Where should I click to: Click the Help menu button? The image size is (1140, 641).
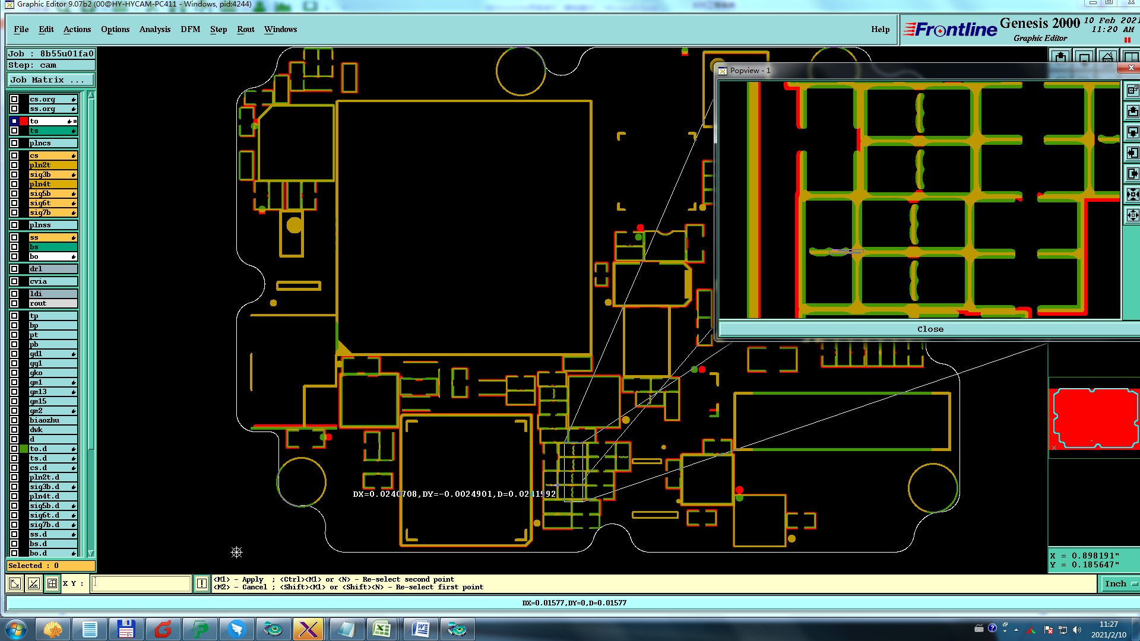880,29
